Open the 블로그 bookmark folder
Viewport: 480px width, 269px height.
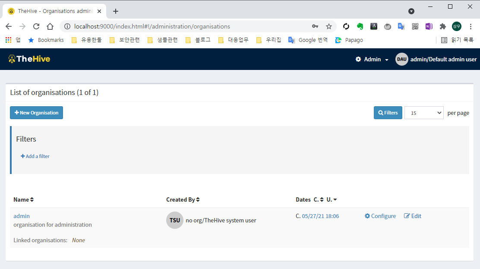pos(198,40)
